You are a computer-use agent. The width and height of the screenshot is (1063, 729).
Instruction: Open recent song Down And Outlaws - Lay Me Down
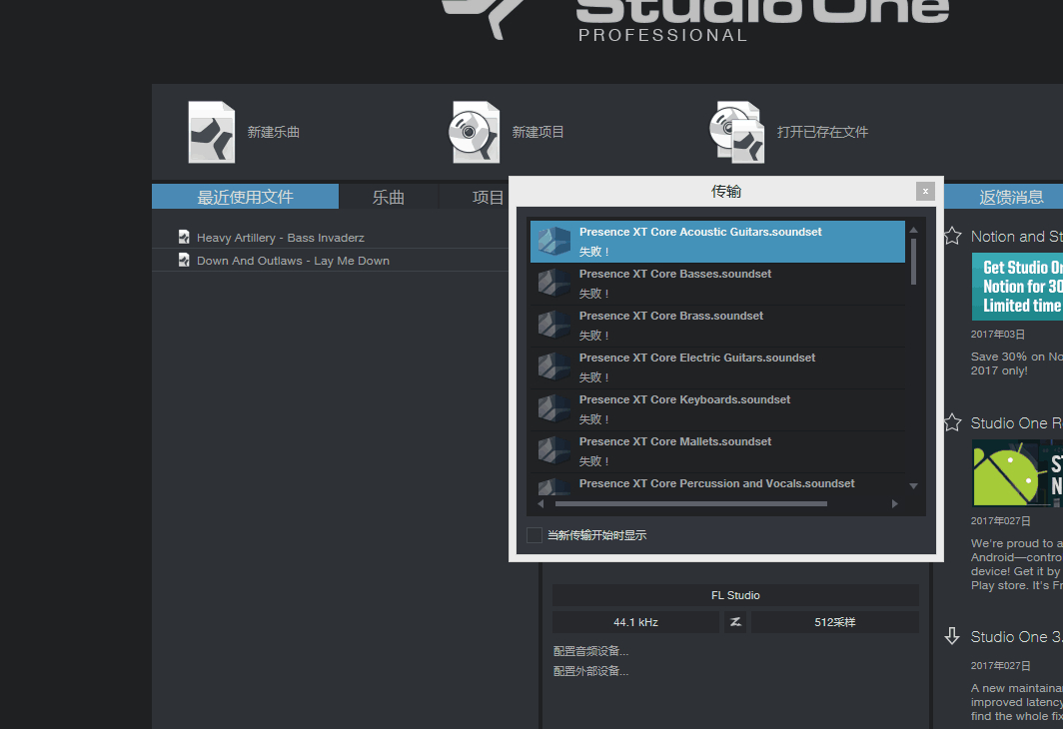(x=293, y=261)
